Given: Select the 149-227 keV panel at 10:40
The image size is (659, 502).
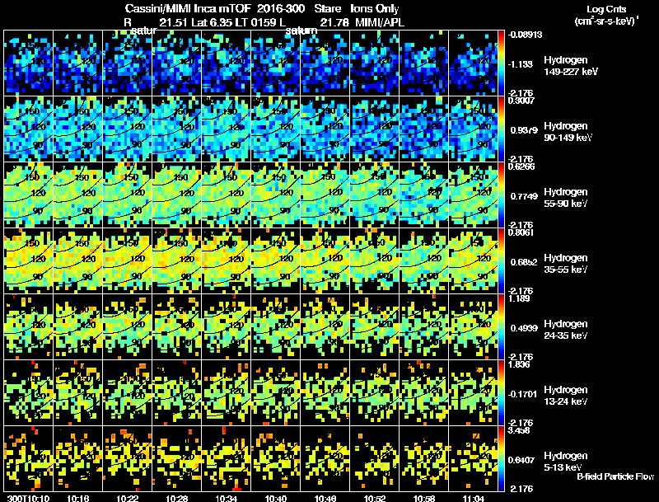Looking at the screenshot, I should [x=276, y=63].
